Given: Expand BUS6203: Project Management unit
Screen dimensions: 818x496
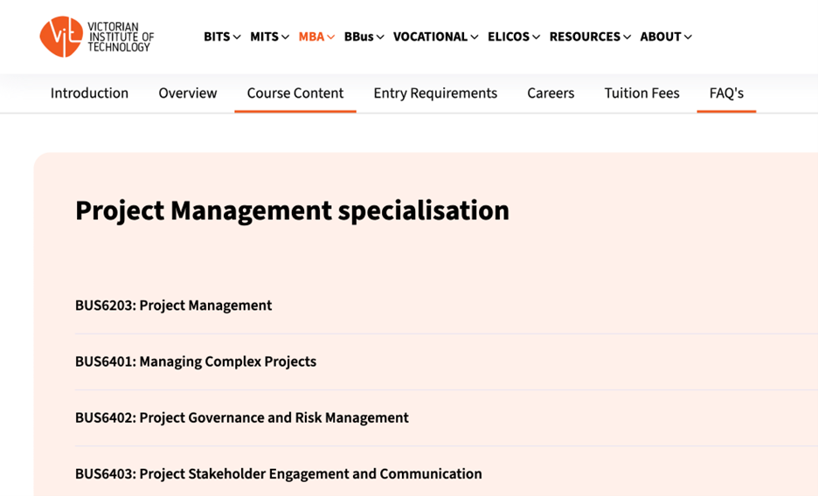Looking at the screenshot, I should [x=173, y=306].
